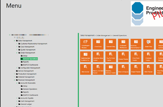163x107 pixels.
Task: Open the Time Phase Inquiry tile
Action: (159, 69)
